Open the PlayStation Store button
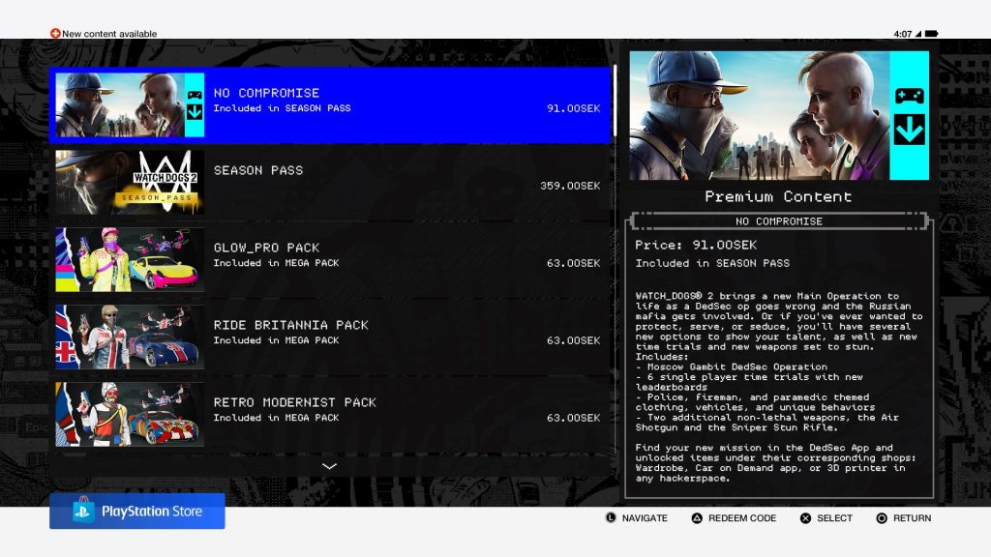The image size is (991, 557). [x=137, y=511]
